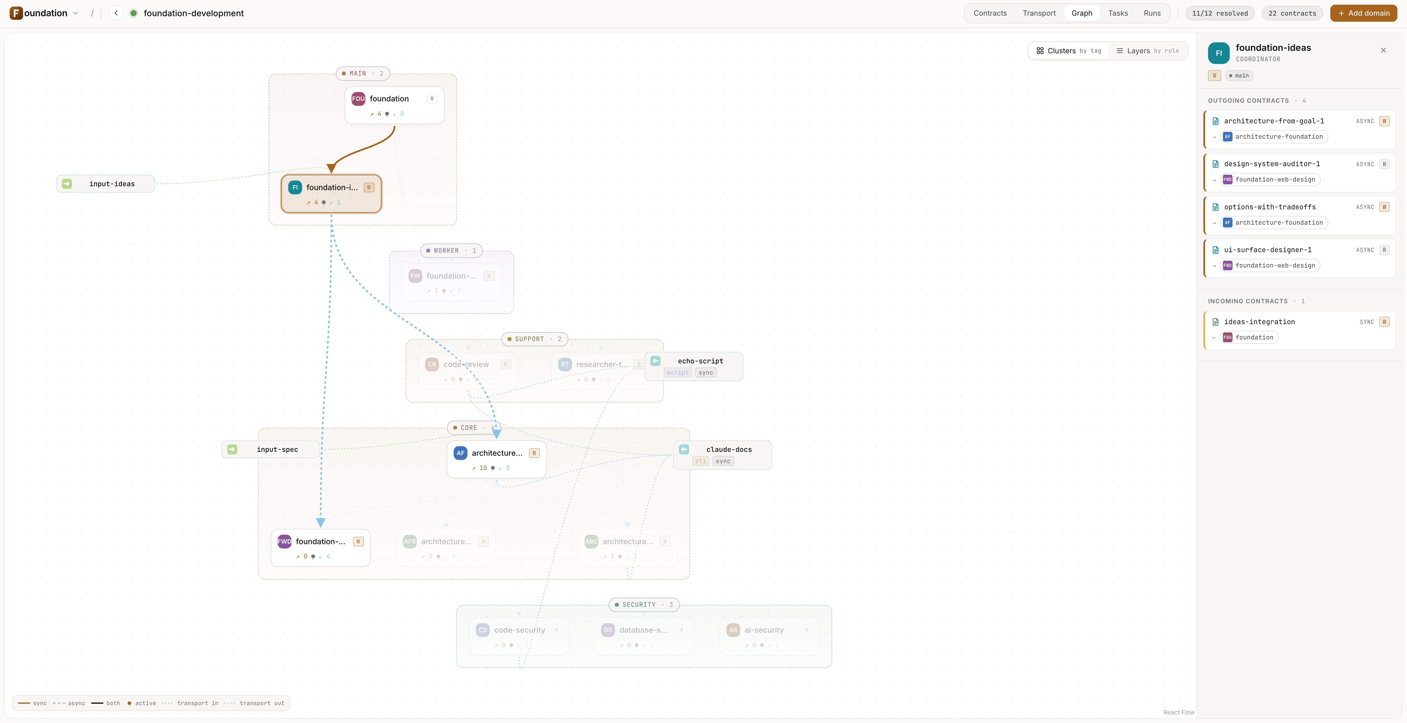Click the W badge under COORDINATOR label
1407x723 pixels.
pyautogui.click(x=1214, y=75)
